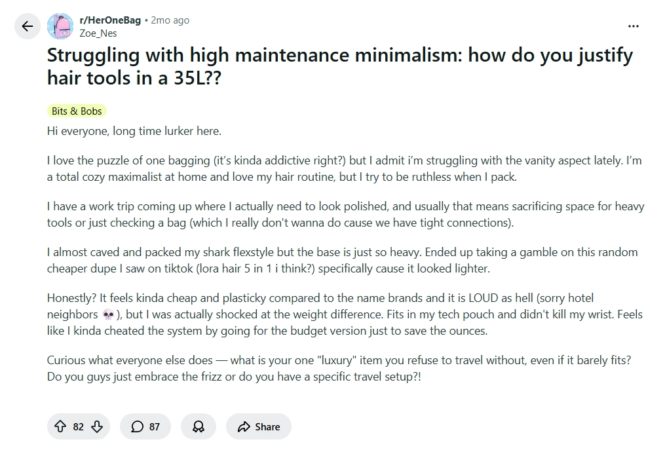Filter by the Bits & Bobs flair
The height and width of the screenshot is (450, 665).
tap(77, 111)
